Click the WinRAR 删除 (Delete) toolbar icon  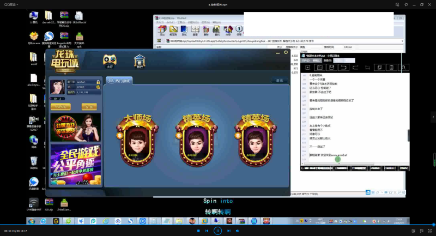click(x=206, y=29)
